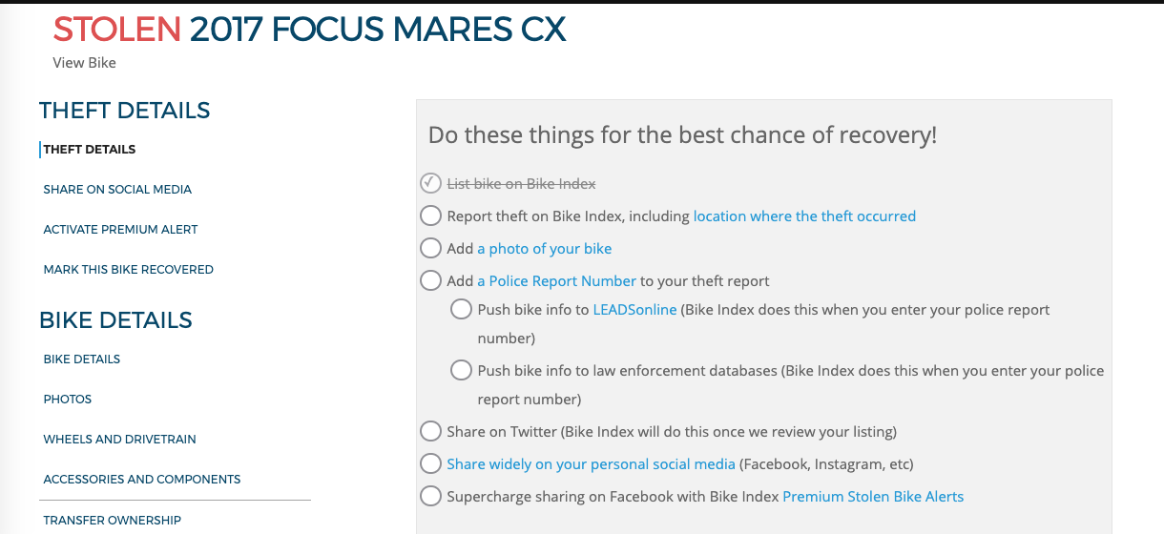Check the 'Share widely on social media' circle
The height and width of the screenshot is (534, 1164).
tap(430, 464)
